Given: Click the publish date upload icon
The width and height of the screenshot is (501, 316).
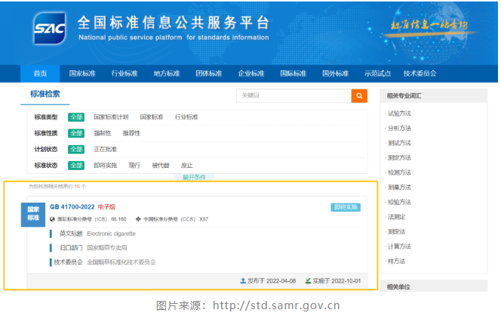Looking at the screenshot, I should (243, 280).
